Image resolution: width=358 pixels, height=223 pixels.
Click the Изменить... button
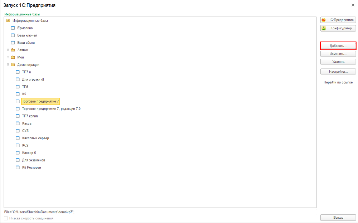tap(338, 54)
